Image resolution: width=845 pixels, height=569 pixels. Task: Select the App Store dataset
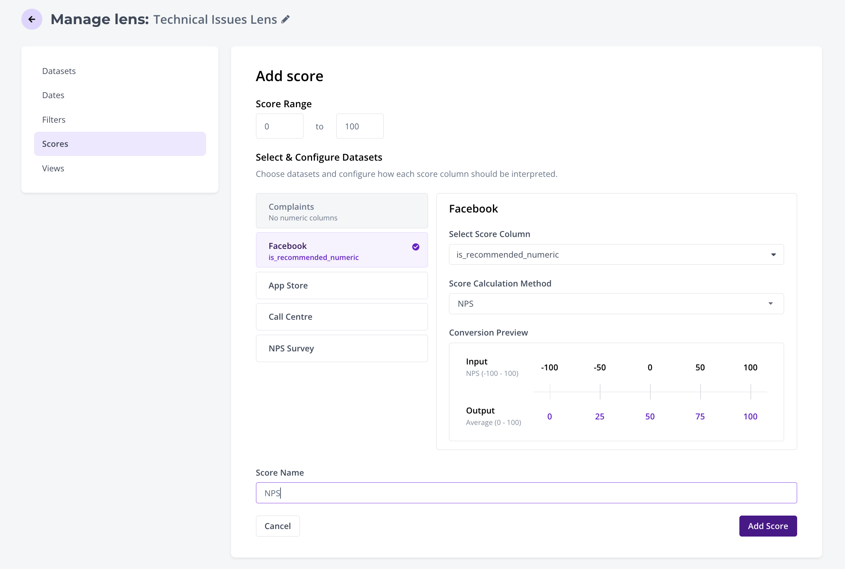click(x=341, y=285)
